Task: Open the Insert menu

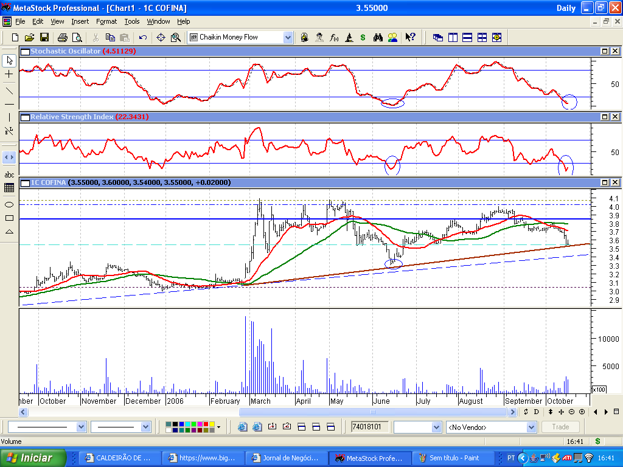Action: coord(80,21)
